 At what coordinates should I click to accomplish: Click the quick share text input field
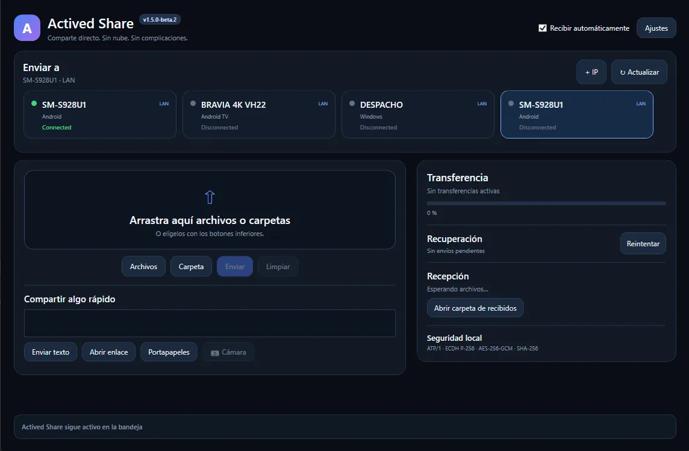pos(210,324)
